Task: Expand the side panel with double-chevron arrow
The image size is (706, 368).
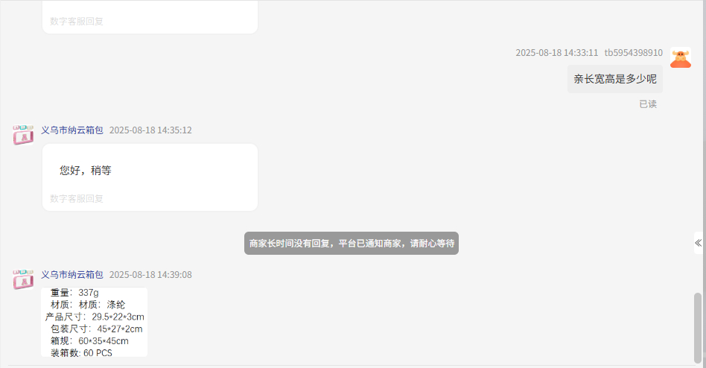Action: coord(698,244)
